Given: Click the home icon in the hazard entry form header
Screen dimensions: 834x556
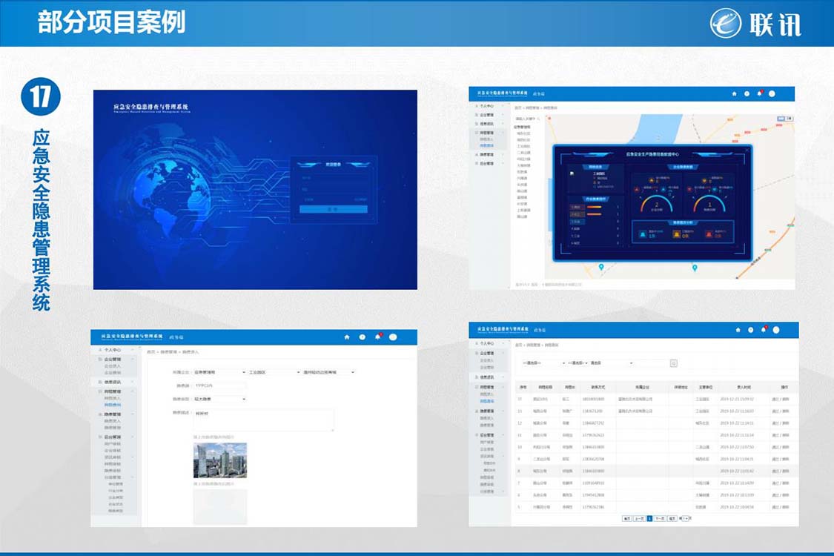Looking at the screenshot, I should tap(347, 337).
